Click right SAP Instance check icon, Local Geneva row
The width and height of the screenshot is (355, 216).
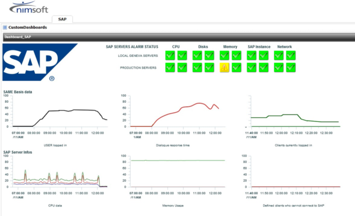(264, 55)
